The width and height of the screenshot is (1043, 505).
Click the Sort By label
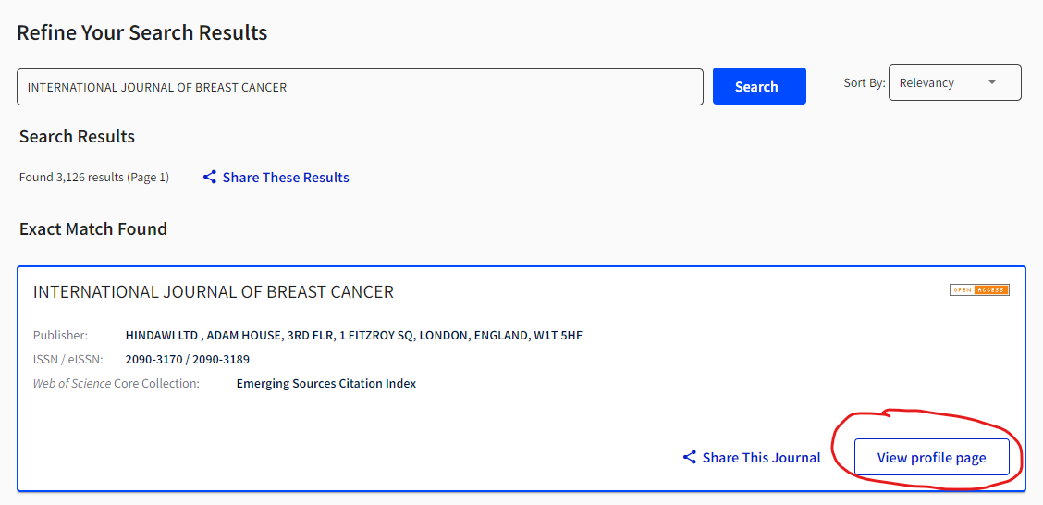coord(864,82)
